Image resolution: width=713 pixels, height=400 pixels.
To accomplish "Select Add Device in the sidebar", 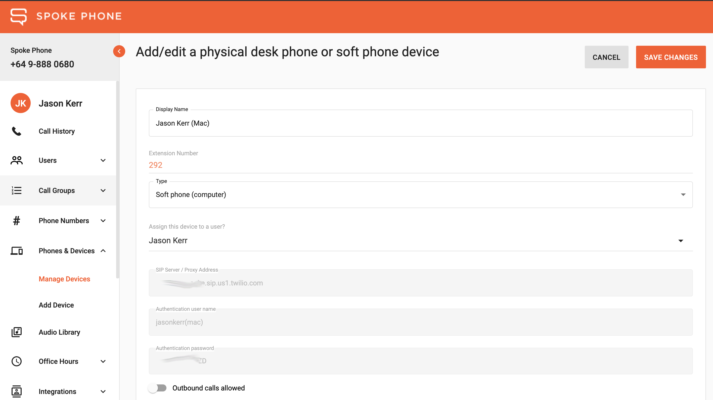I will 56,305.
